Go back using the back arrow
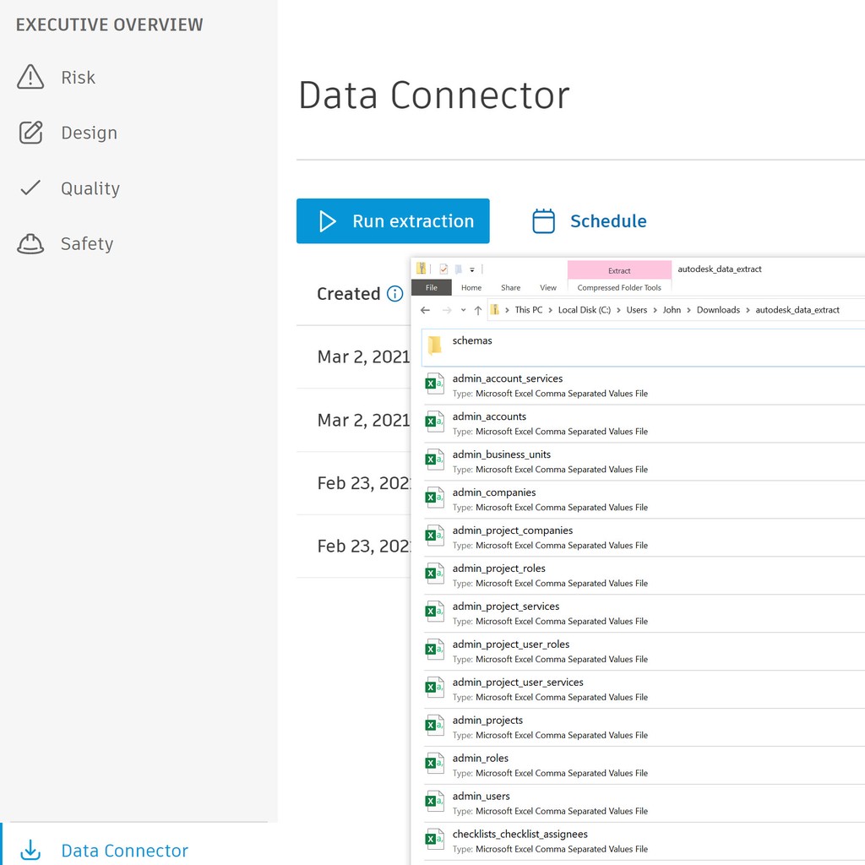 (x=424, y=310)
